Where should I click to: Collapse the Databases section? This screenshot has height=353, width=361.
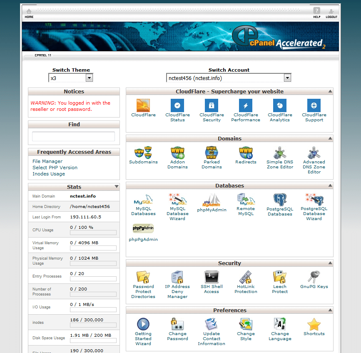tap(330, 185)
